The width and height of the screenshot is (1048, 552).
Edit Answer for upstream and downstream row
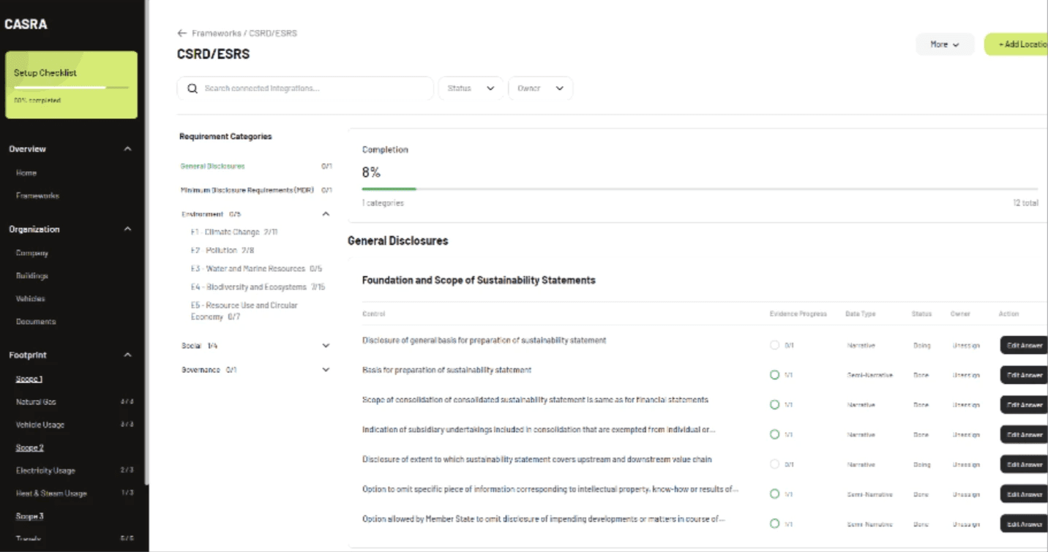pos(1024,464)
